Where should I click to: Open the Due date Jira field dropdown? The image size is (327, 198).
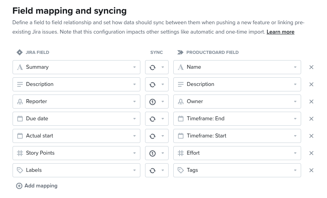click(76, 119)
